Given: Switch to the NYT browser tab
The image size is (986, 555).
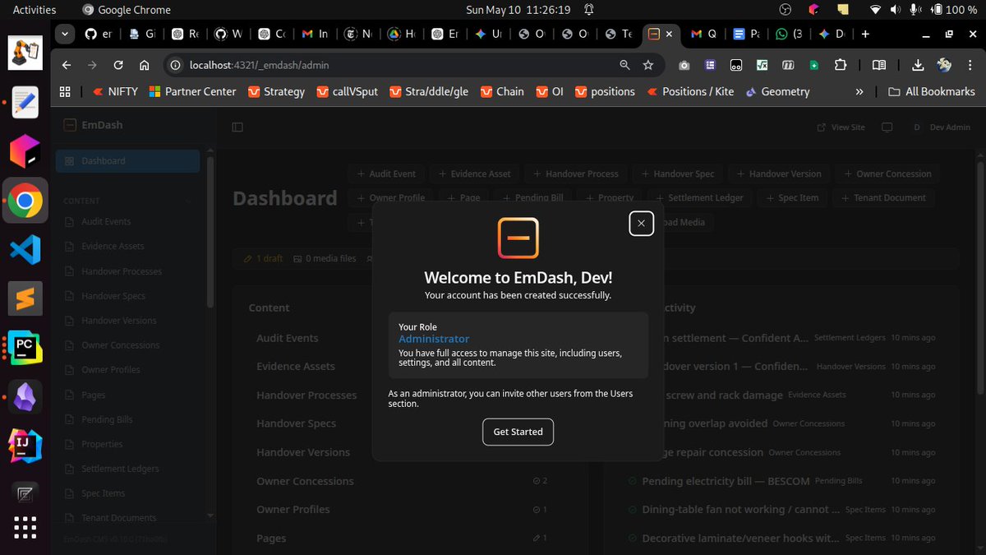Looking at the screenshot, I should 357,34.
